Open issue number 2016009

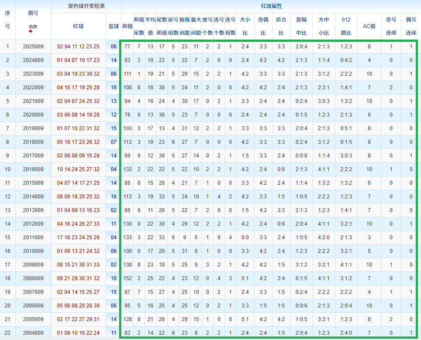(33, 169)
